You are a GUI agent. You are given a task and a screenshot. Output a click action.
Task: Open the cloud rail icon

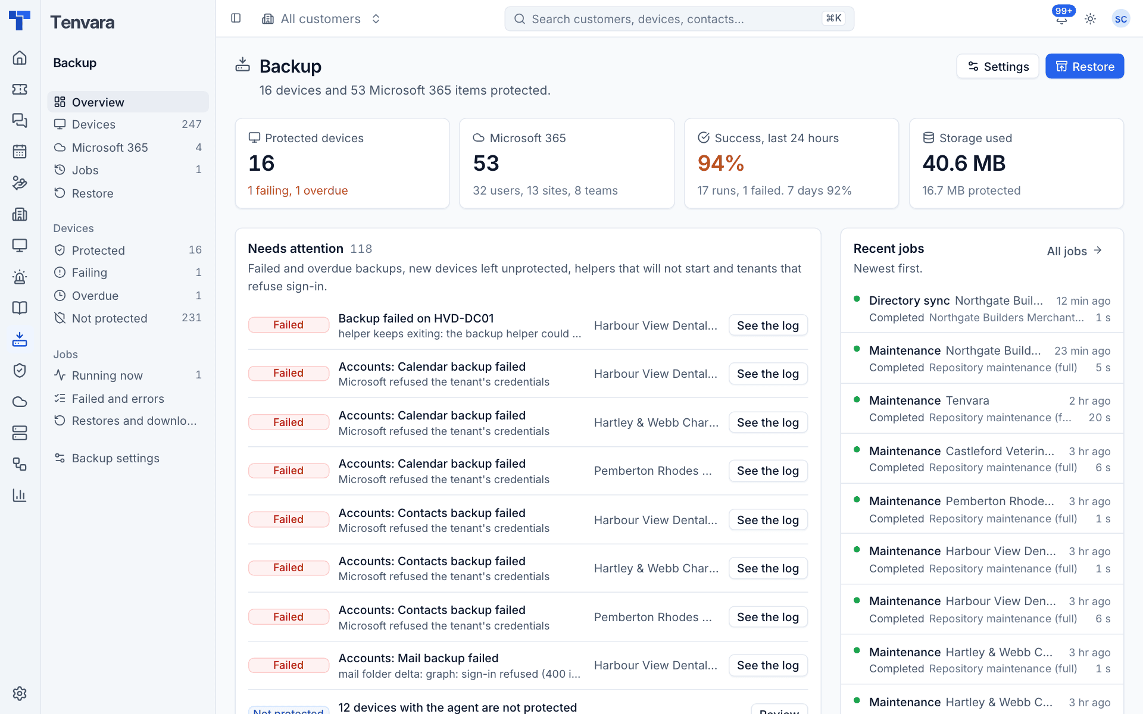point(20,402)
